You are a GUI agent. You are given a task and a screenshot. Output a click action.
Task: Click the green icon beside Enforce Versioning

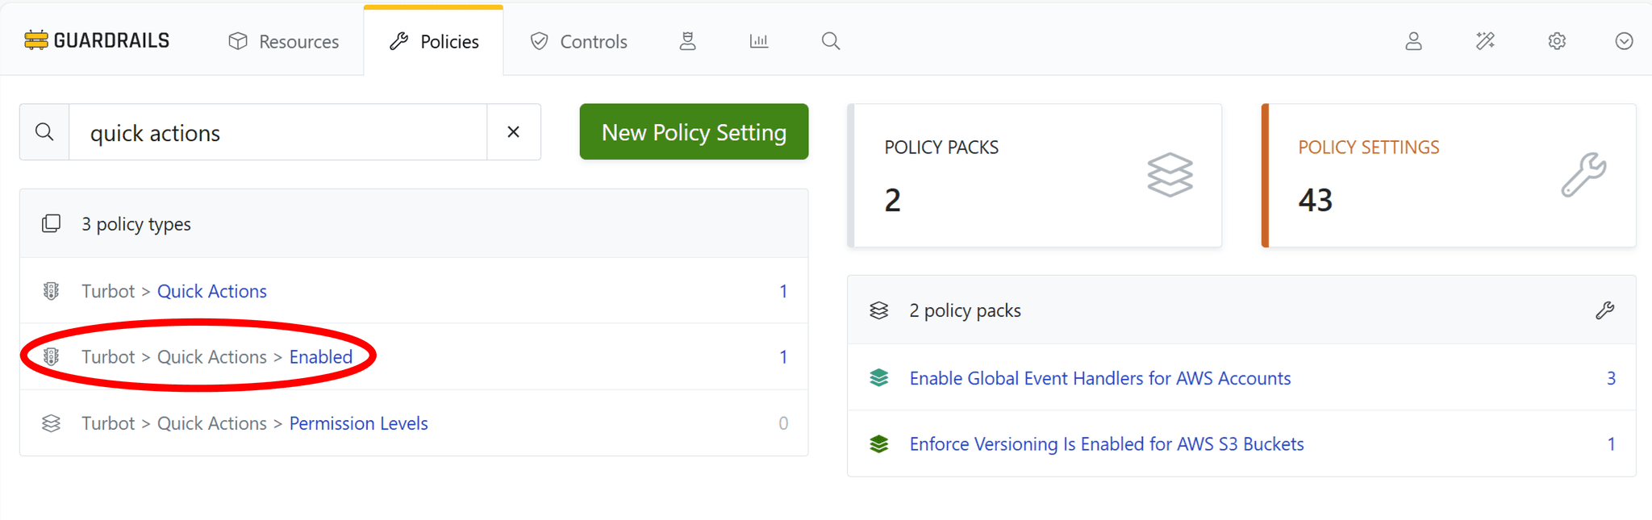(x=879, y=443)
